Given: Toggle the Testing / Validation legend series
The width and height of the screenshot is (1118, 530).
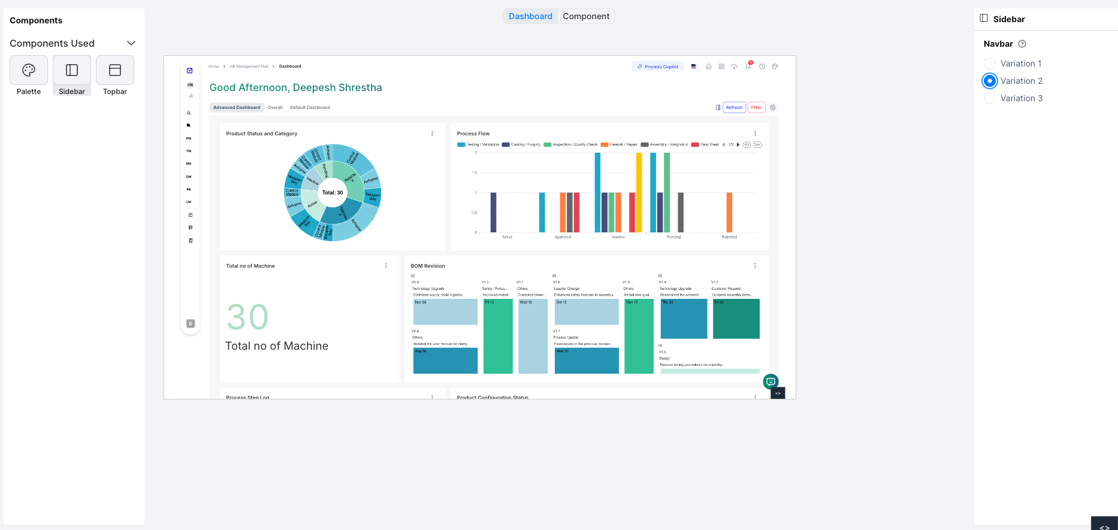Looking at the screenshot, I should pyautogui.click(x=478, y=144).
